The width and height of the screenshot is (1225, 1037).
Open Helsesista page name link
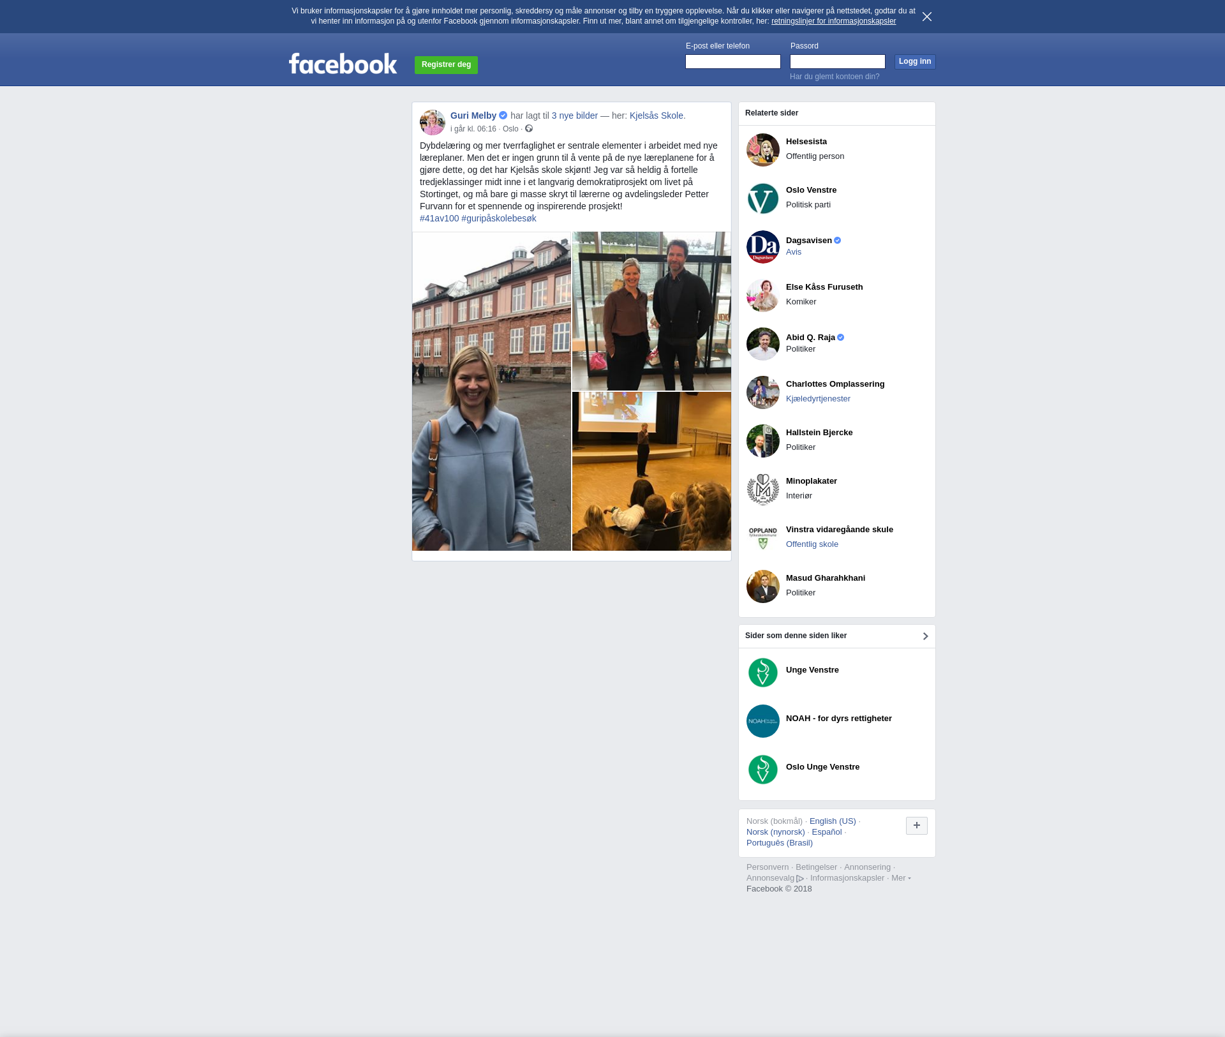pos(806,142)
